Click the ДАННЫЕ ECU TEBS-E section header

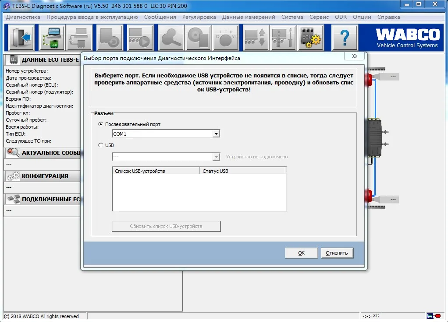tap(43, 59)
